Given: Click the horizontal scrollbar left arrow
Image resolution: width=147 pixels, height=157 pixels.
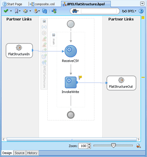Looking at the screenshot, I should click(4, 139).
